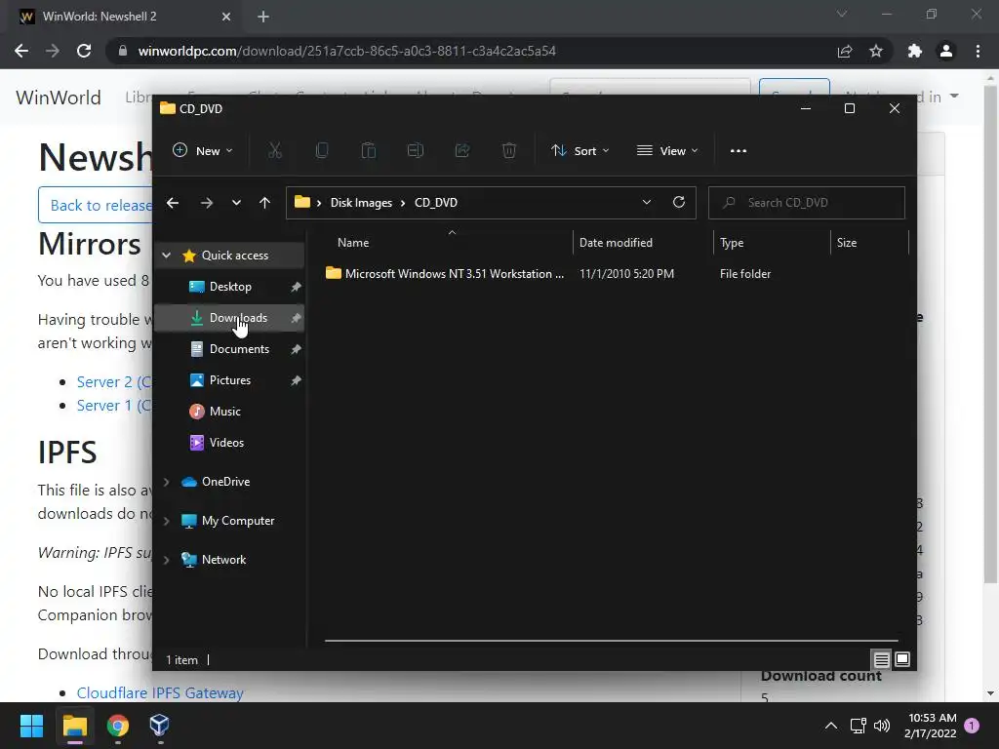999x749 pixels.
Task: Open Desktop in Quick access
Action: 229,287
